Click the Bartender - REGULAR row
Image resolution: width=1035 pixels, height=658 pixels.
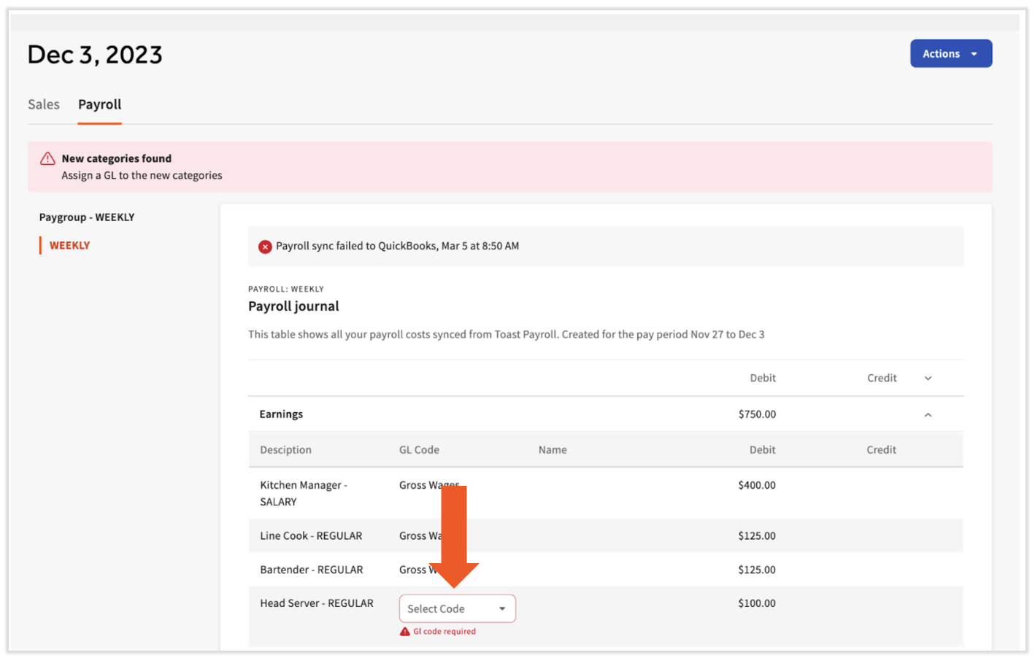(x=311, y=570)
